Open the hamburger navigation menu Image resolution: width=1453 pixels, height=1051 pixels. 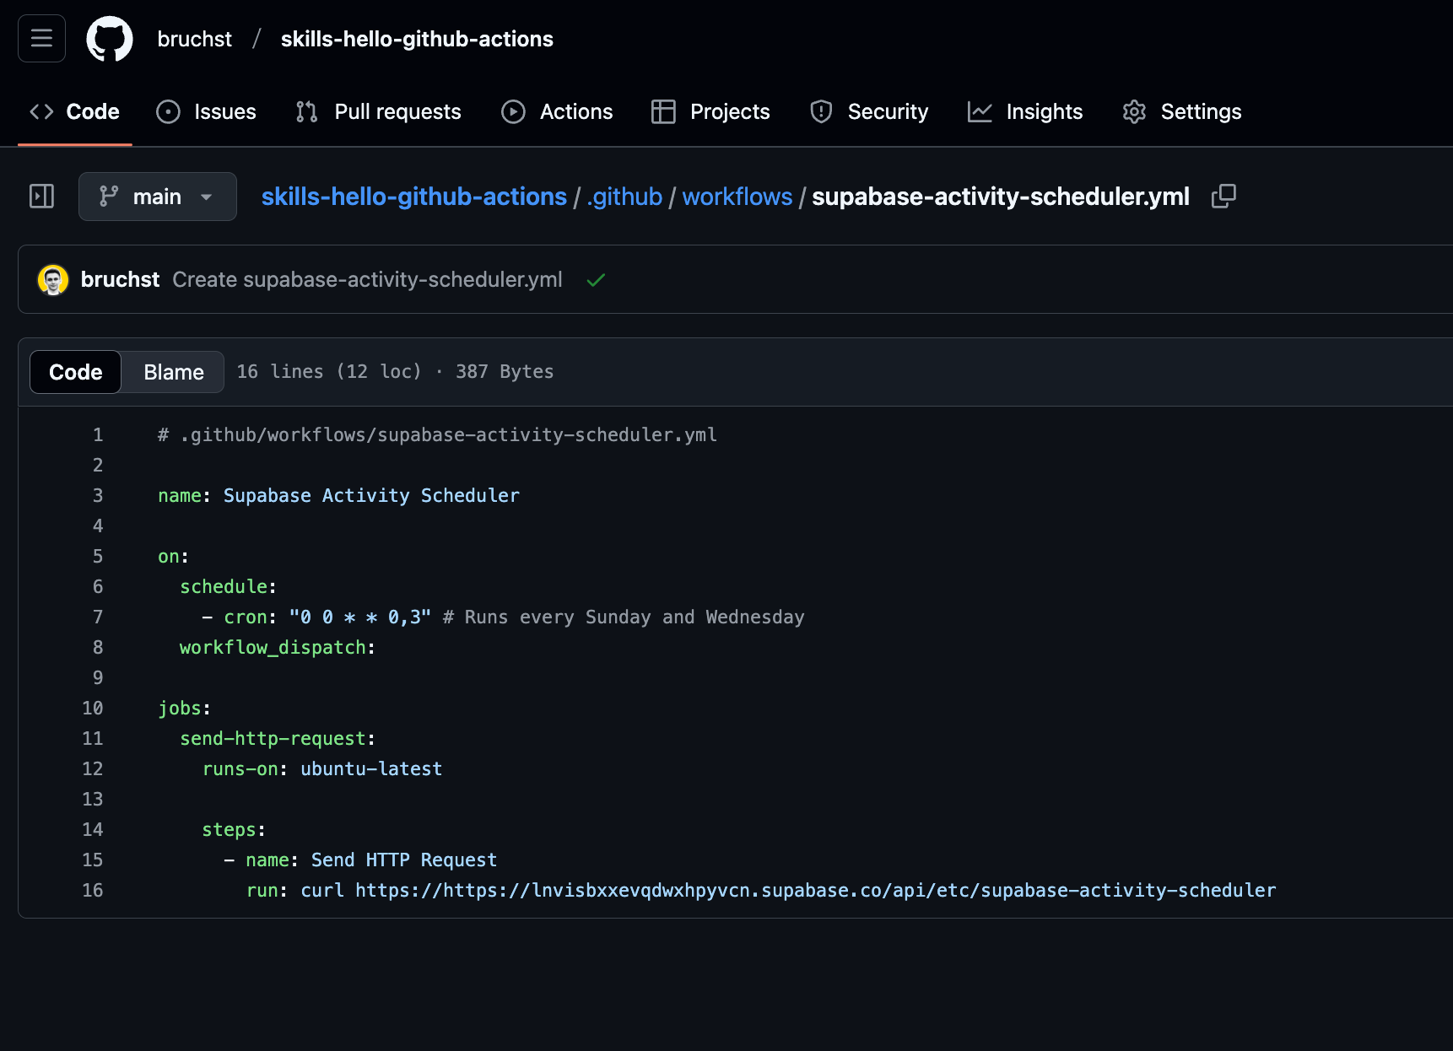point(41,39)
